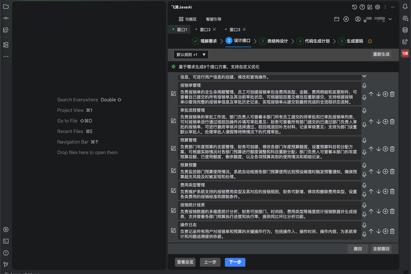Open help question-mark icon in 飞算JavaAI header

[x=362, y=7]
